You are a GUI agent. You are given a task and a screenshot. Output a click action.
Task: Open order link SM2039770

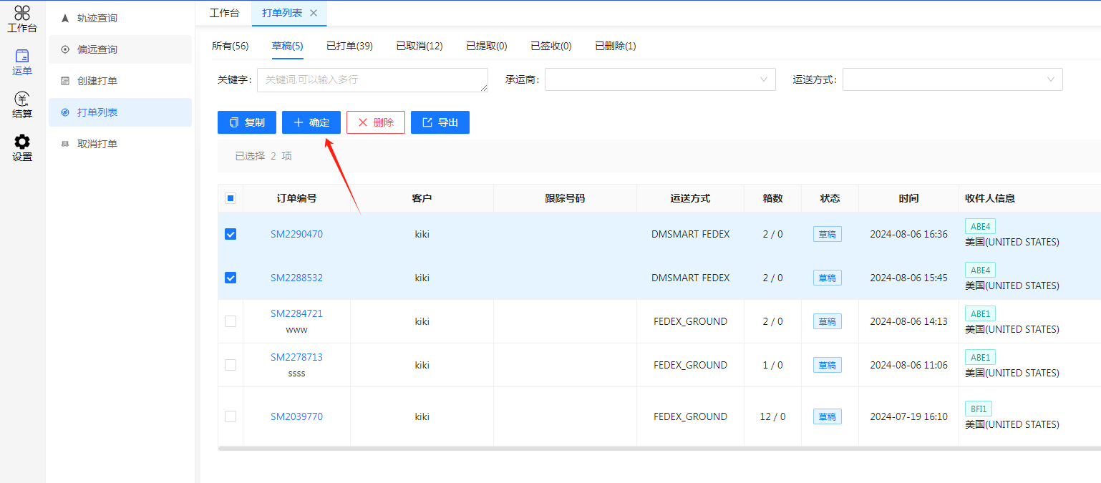coord(296,416)
